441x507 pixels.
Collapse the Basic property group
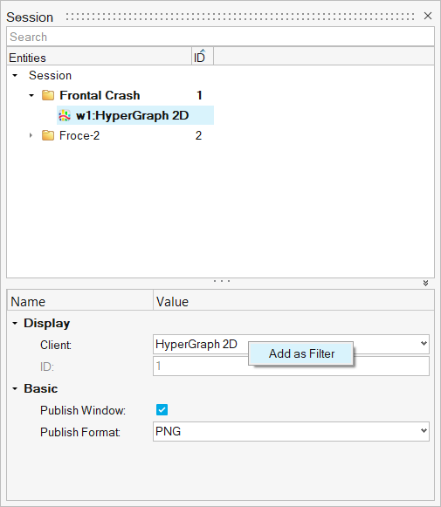click(x=15, y=388)
